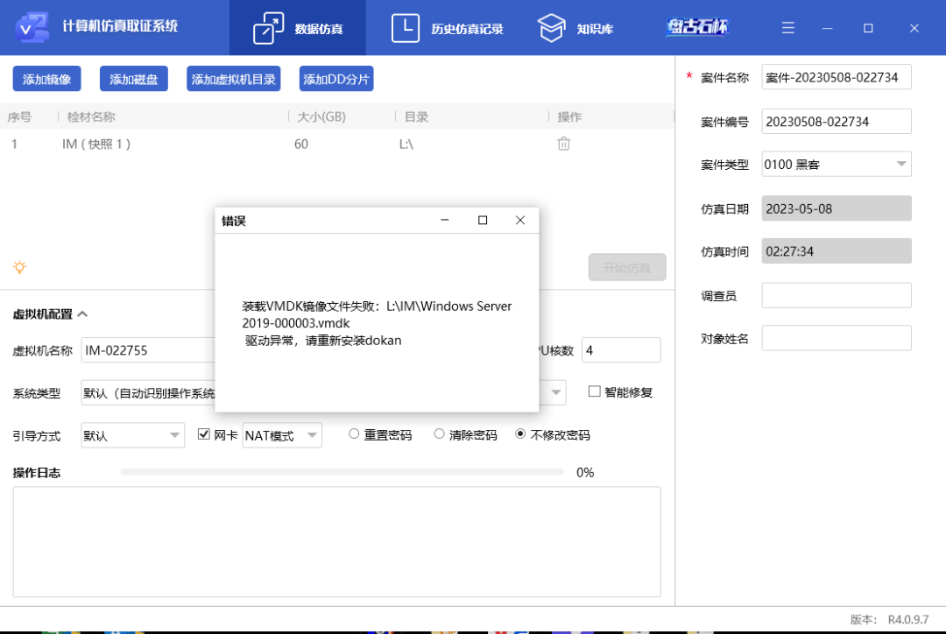The width and height of the screenshot is (946, 634).
Task: Close the main application window
Action: (x=914, y=28)
